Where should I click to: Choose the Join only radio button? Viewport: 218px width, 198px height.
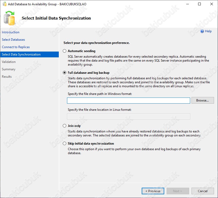pos(65,126)
